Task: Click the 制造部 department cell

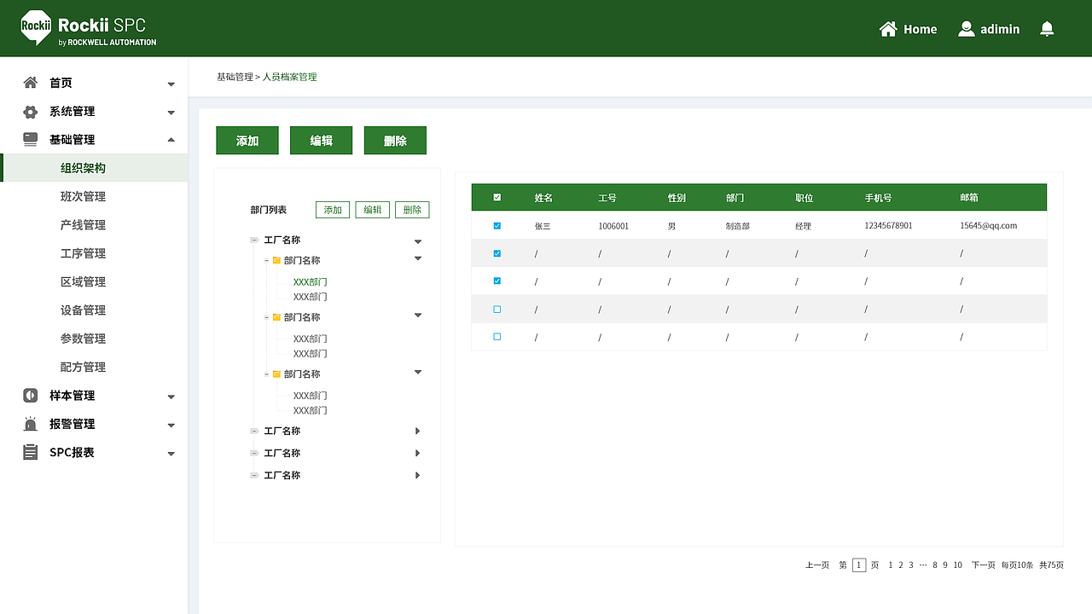Action: [x=738, y=226]
